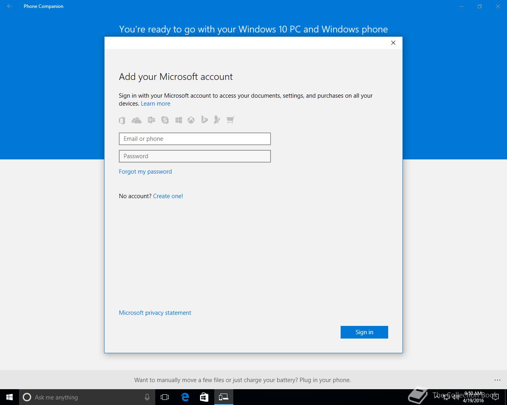
Task: Click the Phone Companion taskbar icon
Action: click(x=223, y=397)
